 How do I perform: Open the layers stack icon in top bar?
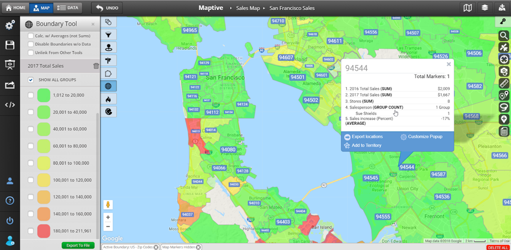pyautogui.click(x=485, y=8)
